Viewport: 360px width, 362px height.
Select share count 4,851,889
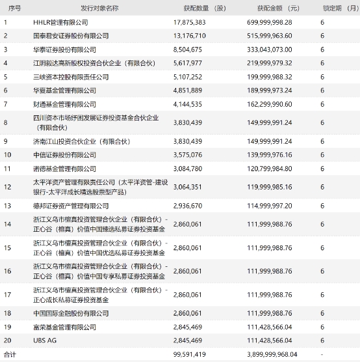[x=188, y=90]
